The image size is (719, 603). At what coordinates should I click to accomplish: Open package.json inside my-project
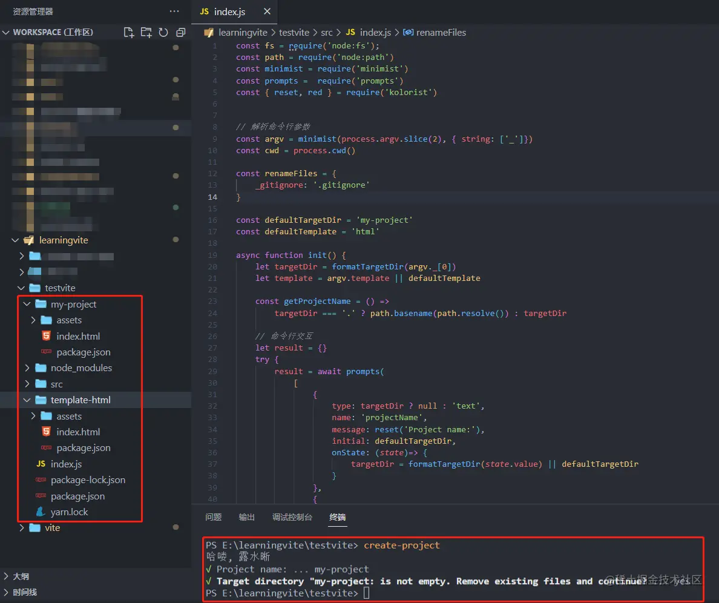point(83,352)
